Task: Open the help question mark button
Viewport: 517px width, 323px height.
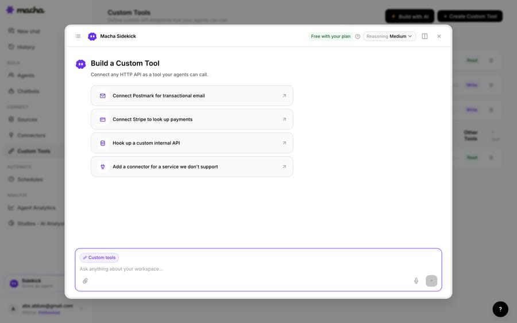Action: [500, 309]
